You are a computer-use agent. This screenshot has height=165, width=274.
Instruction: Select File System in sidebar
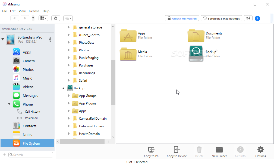[27, 143]
